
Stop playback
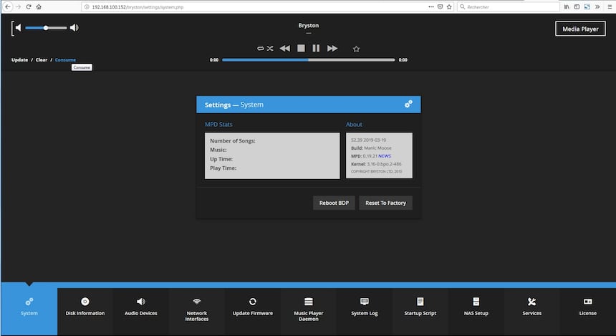coord(301,48)
